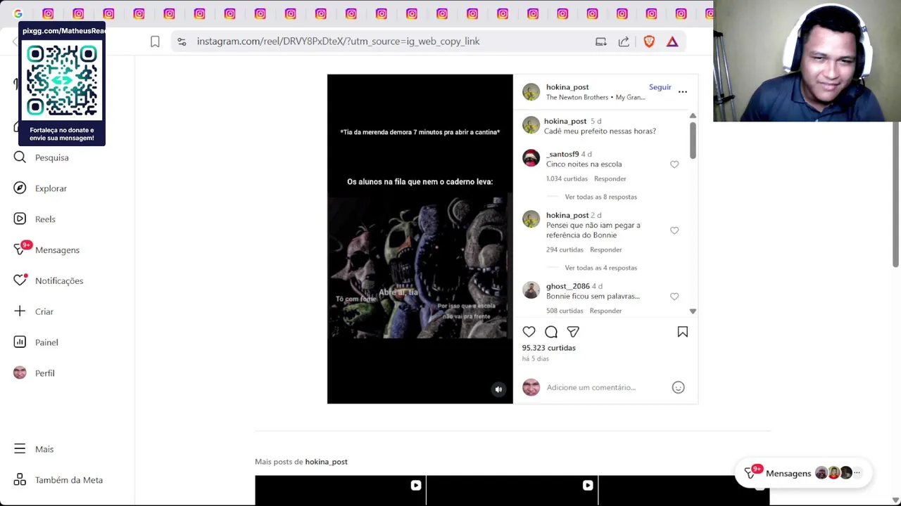The height and width of the screenshot is (506, 901).
Task: Like the Bonnie reference comment
Action: pyautogui.click(x=674, y=231)
